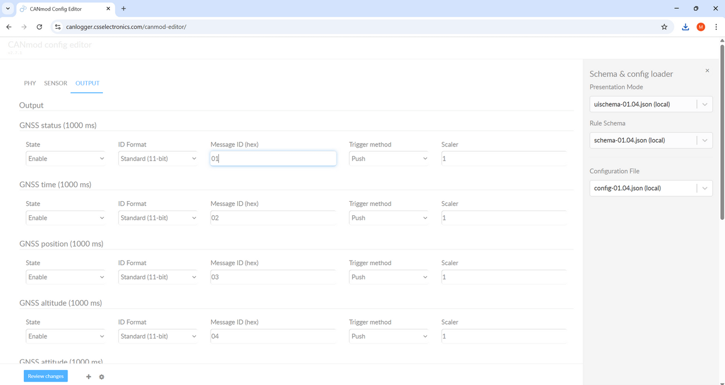Click the page vertical scrollbar thumb
Image resolution: width=725 pixels, height=385 pixels.
click(722, 133)
